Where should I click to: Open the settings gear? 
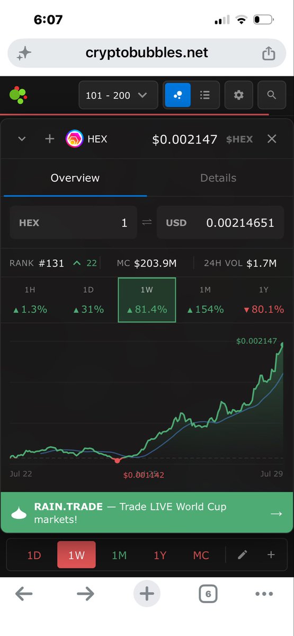[239, 95]
